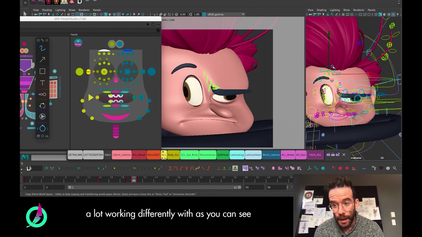Click the three-dots icon in picker header

click(x=158, y=24)
